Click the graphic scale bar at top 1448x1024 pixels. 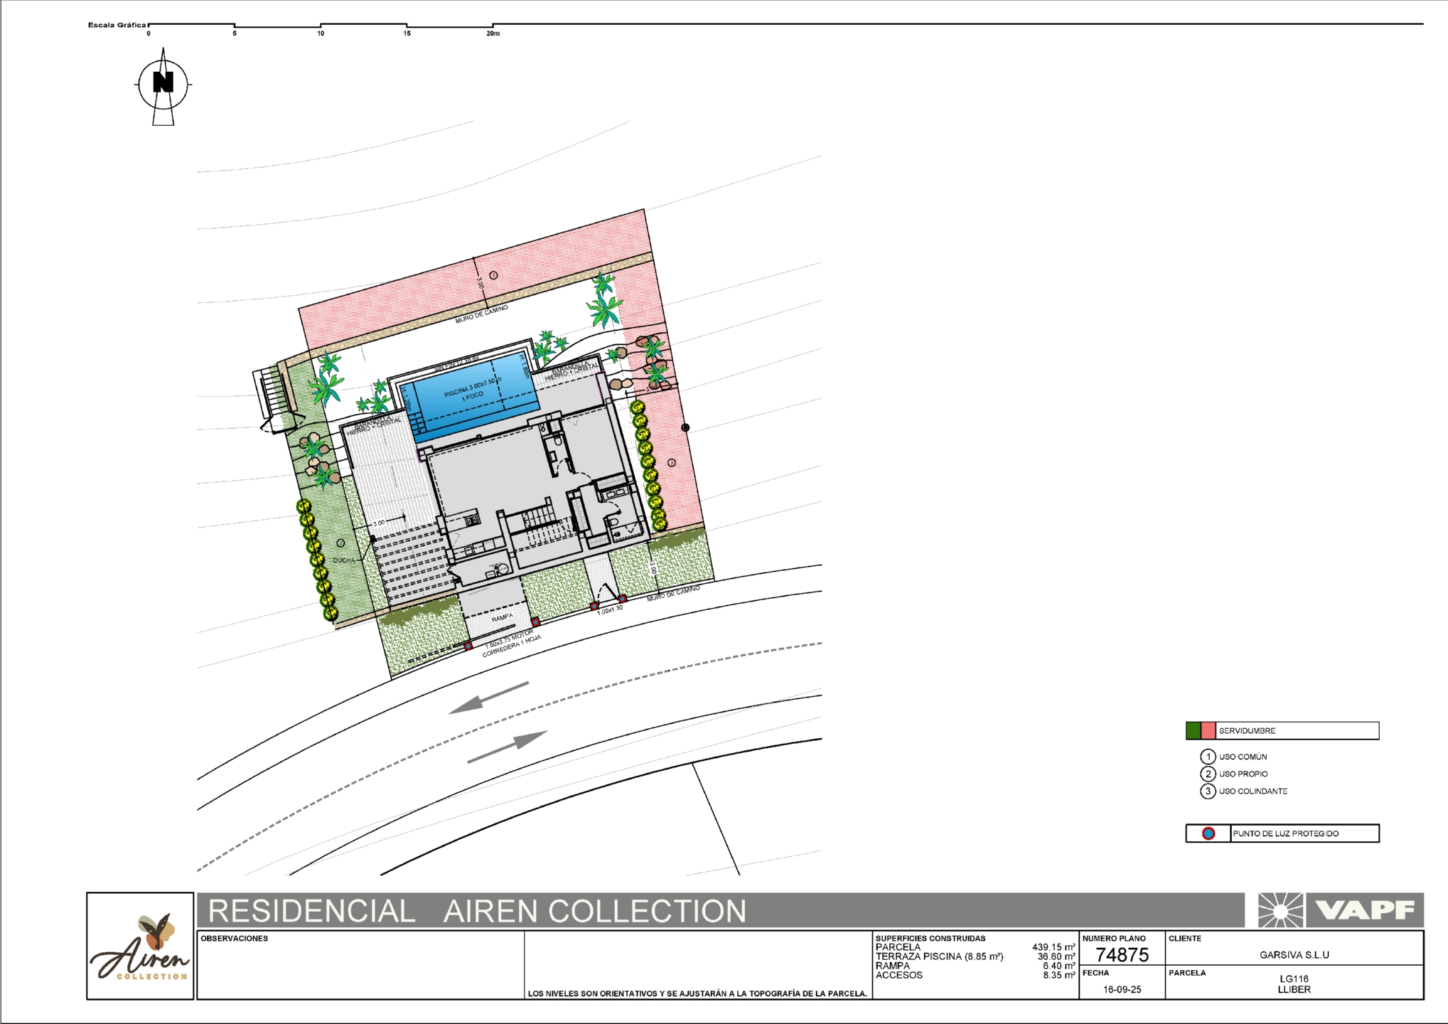[x=320, y=26]
